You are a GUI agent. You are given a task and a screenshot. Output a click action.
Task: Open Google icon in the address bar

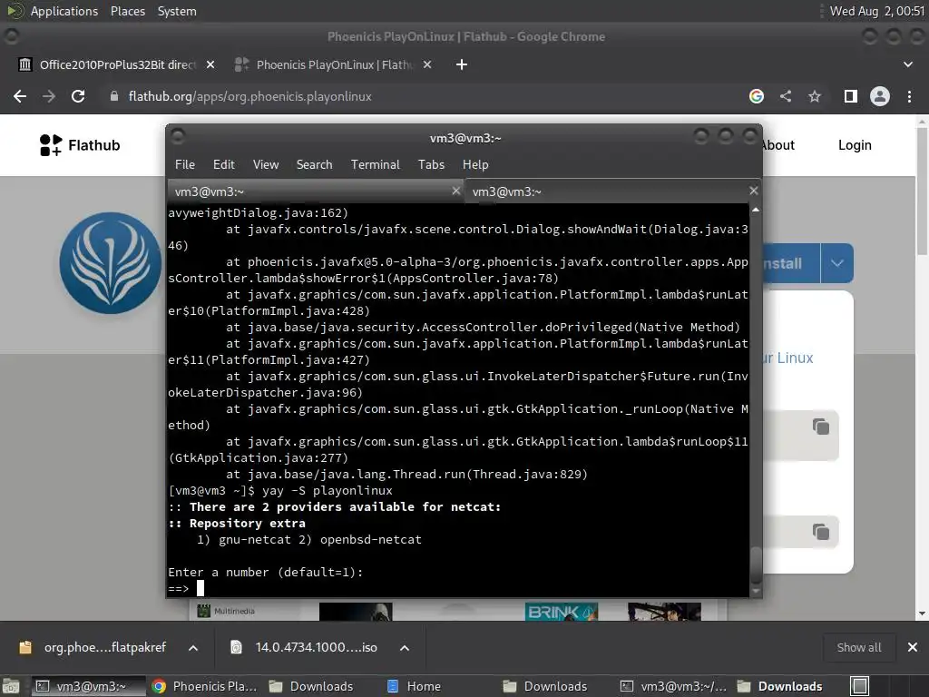(x=756, y=96)
